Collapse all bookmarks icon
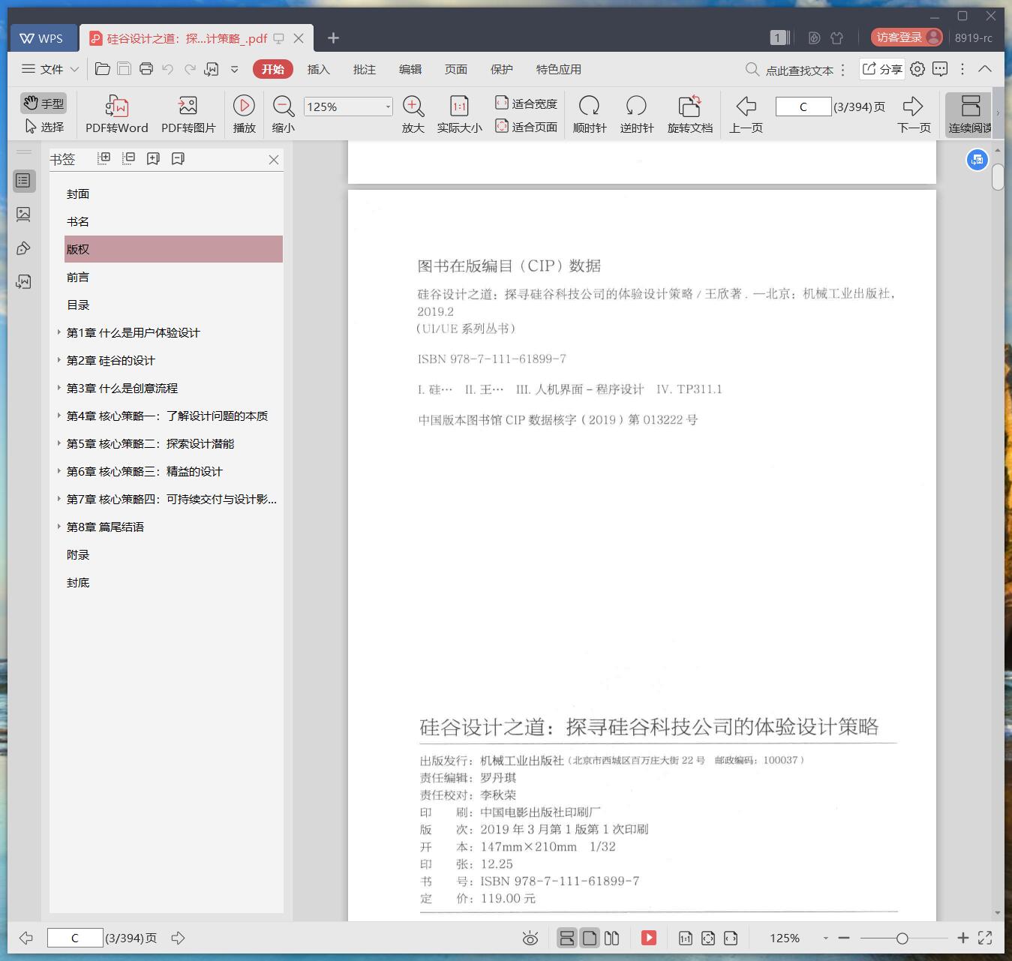Screen dimensions: 1012x961 coord(129,158)
